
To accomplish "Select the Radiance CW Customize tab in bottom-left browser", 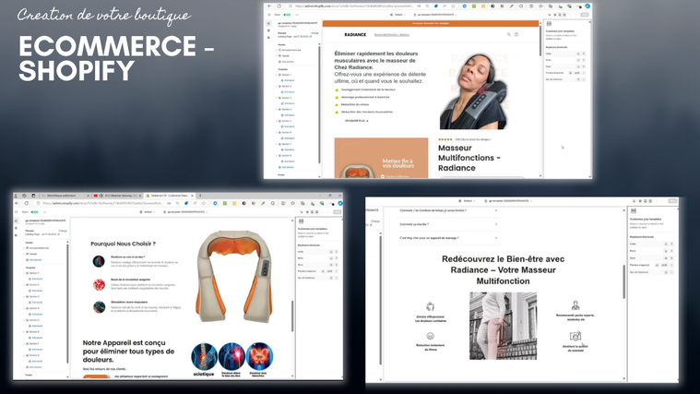I will click(x=169, y=196).
